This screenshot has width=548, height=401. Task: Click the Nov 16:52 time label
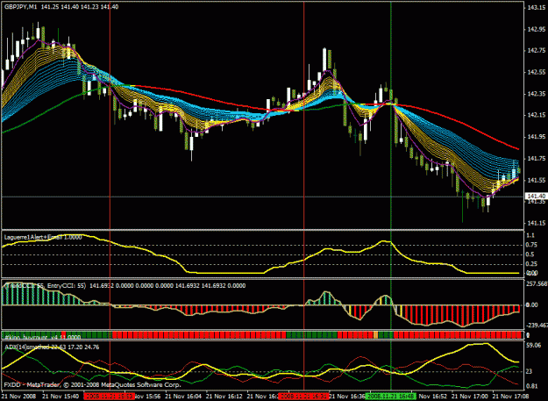pos(432,397)
